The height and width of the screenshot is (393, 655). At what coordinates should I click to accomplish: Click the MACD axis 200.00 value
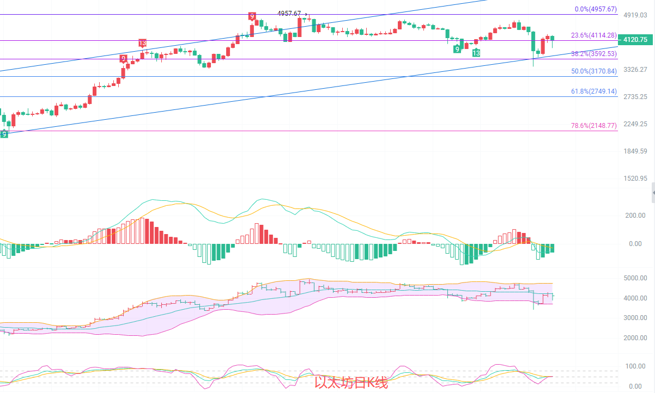[635, 216]
